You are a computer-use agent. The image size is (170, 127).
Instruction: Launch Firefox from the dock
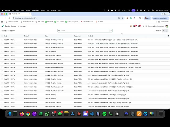point(22,114)
